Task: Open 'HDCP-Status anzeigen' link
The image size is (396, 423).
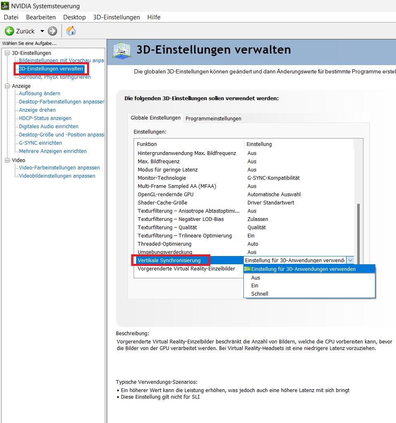Action: [x=45, y=118]
